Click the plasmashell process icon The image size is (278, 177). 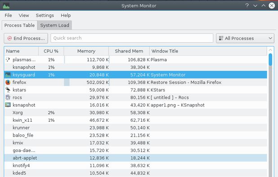click(8, 60)
